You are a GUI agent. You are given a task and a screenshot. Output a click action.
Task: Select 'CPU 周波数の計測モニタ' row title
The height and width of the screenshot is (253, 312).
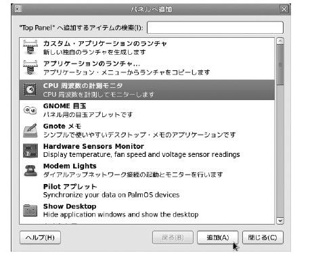coord(83,86)
